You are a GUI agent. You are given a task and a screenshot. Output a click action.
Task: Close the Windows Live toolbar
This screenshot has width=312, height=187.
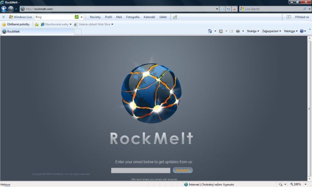pos(4,17)
